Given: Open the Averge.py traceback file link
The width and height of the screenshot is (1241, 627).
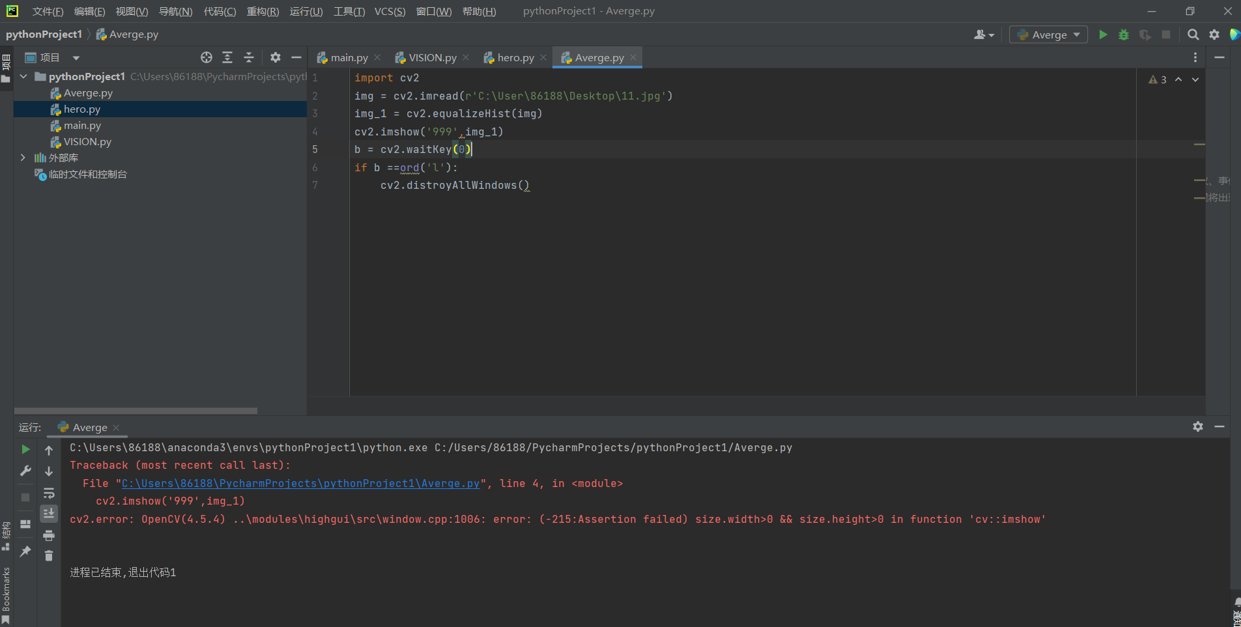Looking at the screenshot, I should point(301,483).
